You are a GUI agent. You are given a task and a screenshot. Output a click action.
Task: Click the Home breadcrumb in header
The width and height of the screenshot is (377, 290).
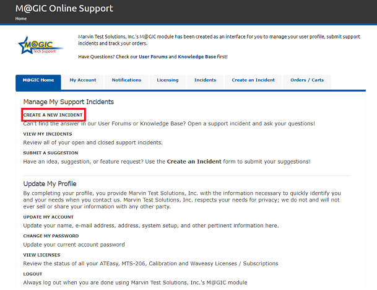21,19
